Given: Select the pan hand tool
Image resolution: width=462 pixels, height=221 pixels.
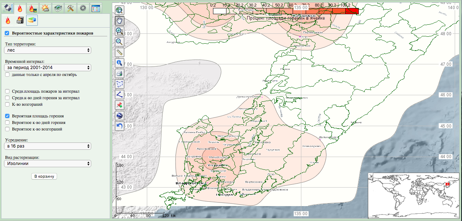Looking at the screenshot, I should pyautogui.click(x=120, y=21).
